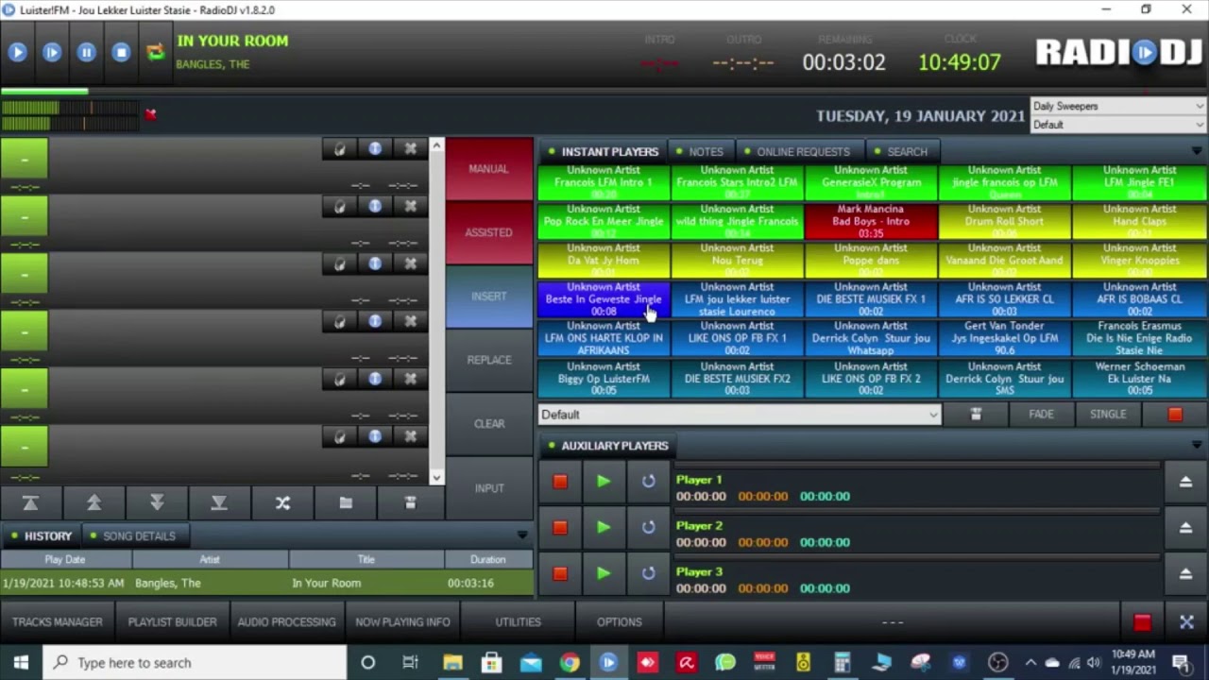Open the instant players Default category dropdown
This screenshot has height=680, width=1209.
pyautogui.click(x=740, y=415)
